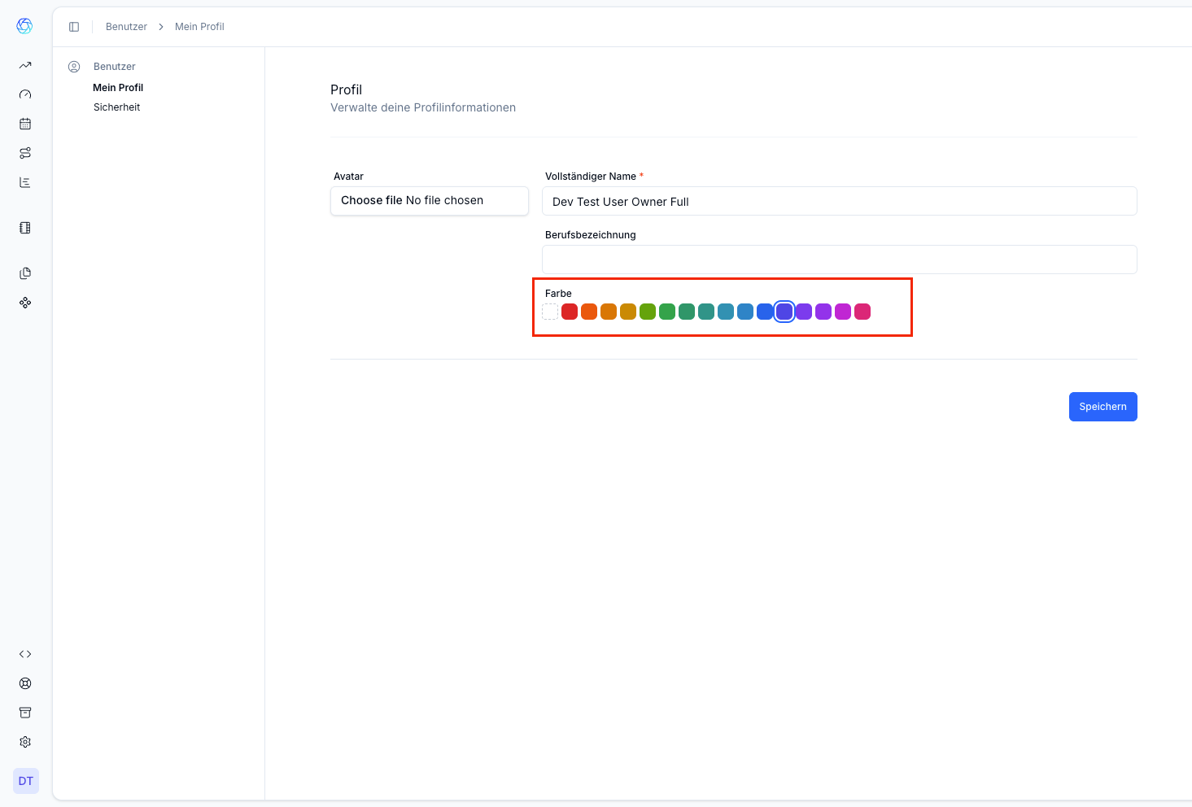Focus the empty Berufsbezeichnung field
The image size is (1192, 807).
tap(840, 260)
